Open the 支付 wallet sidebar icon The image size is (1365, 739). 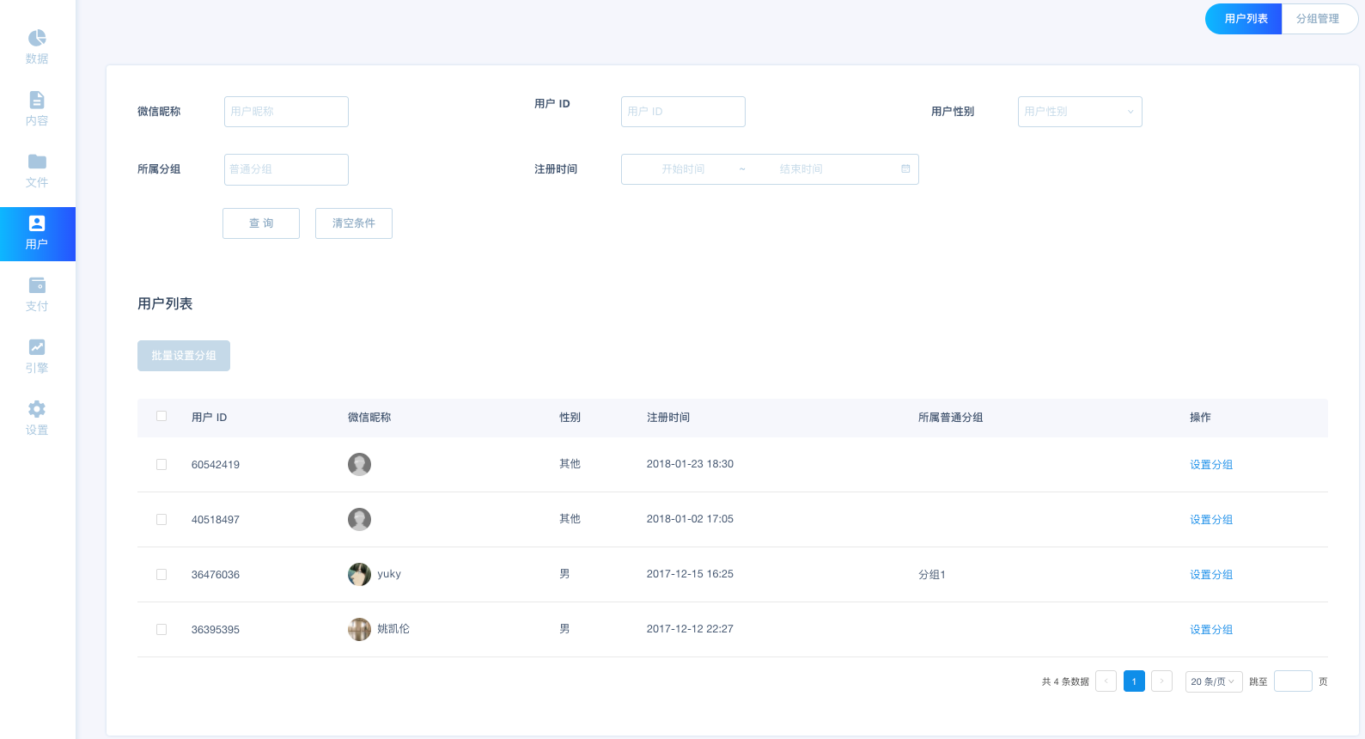[x=37, y=286]
